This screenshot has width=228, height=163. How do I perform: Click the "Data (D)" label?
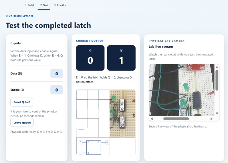tap(16, 73)
